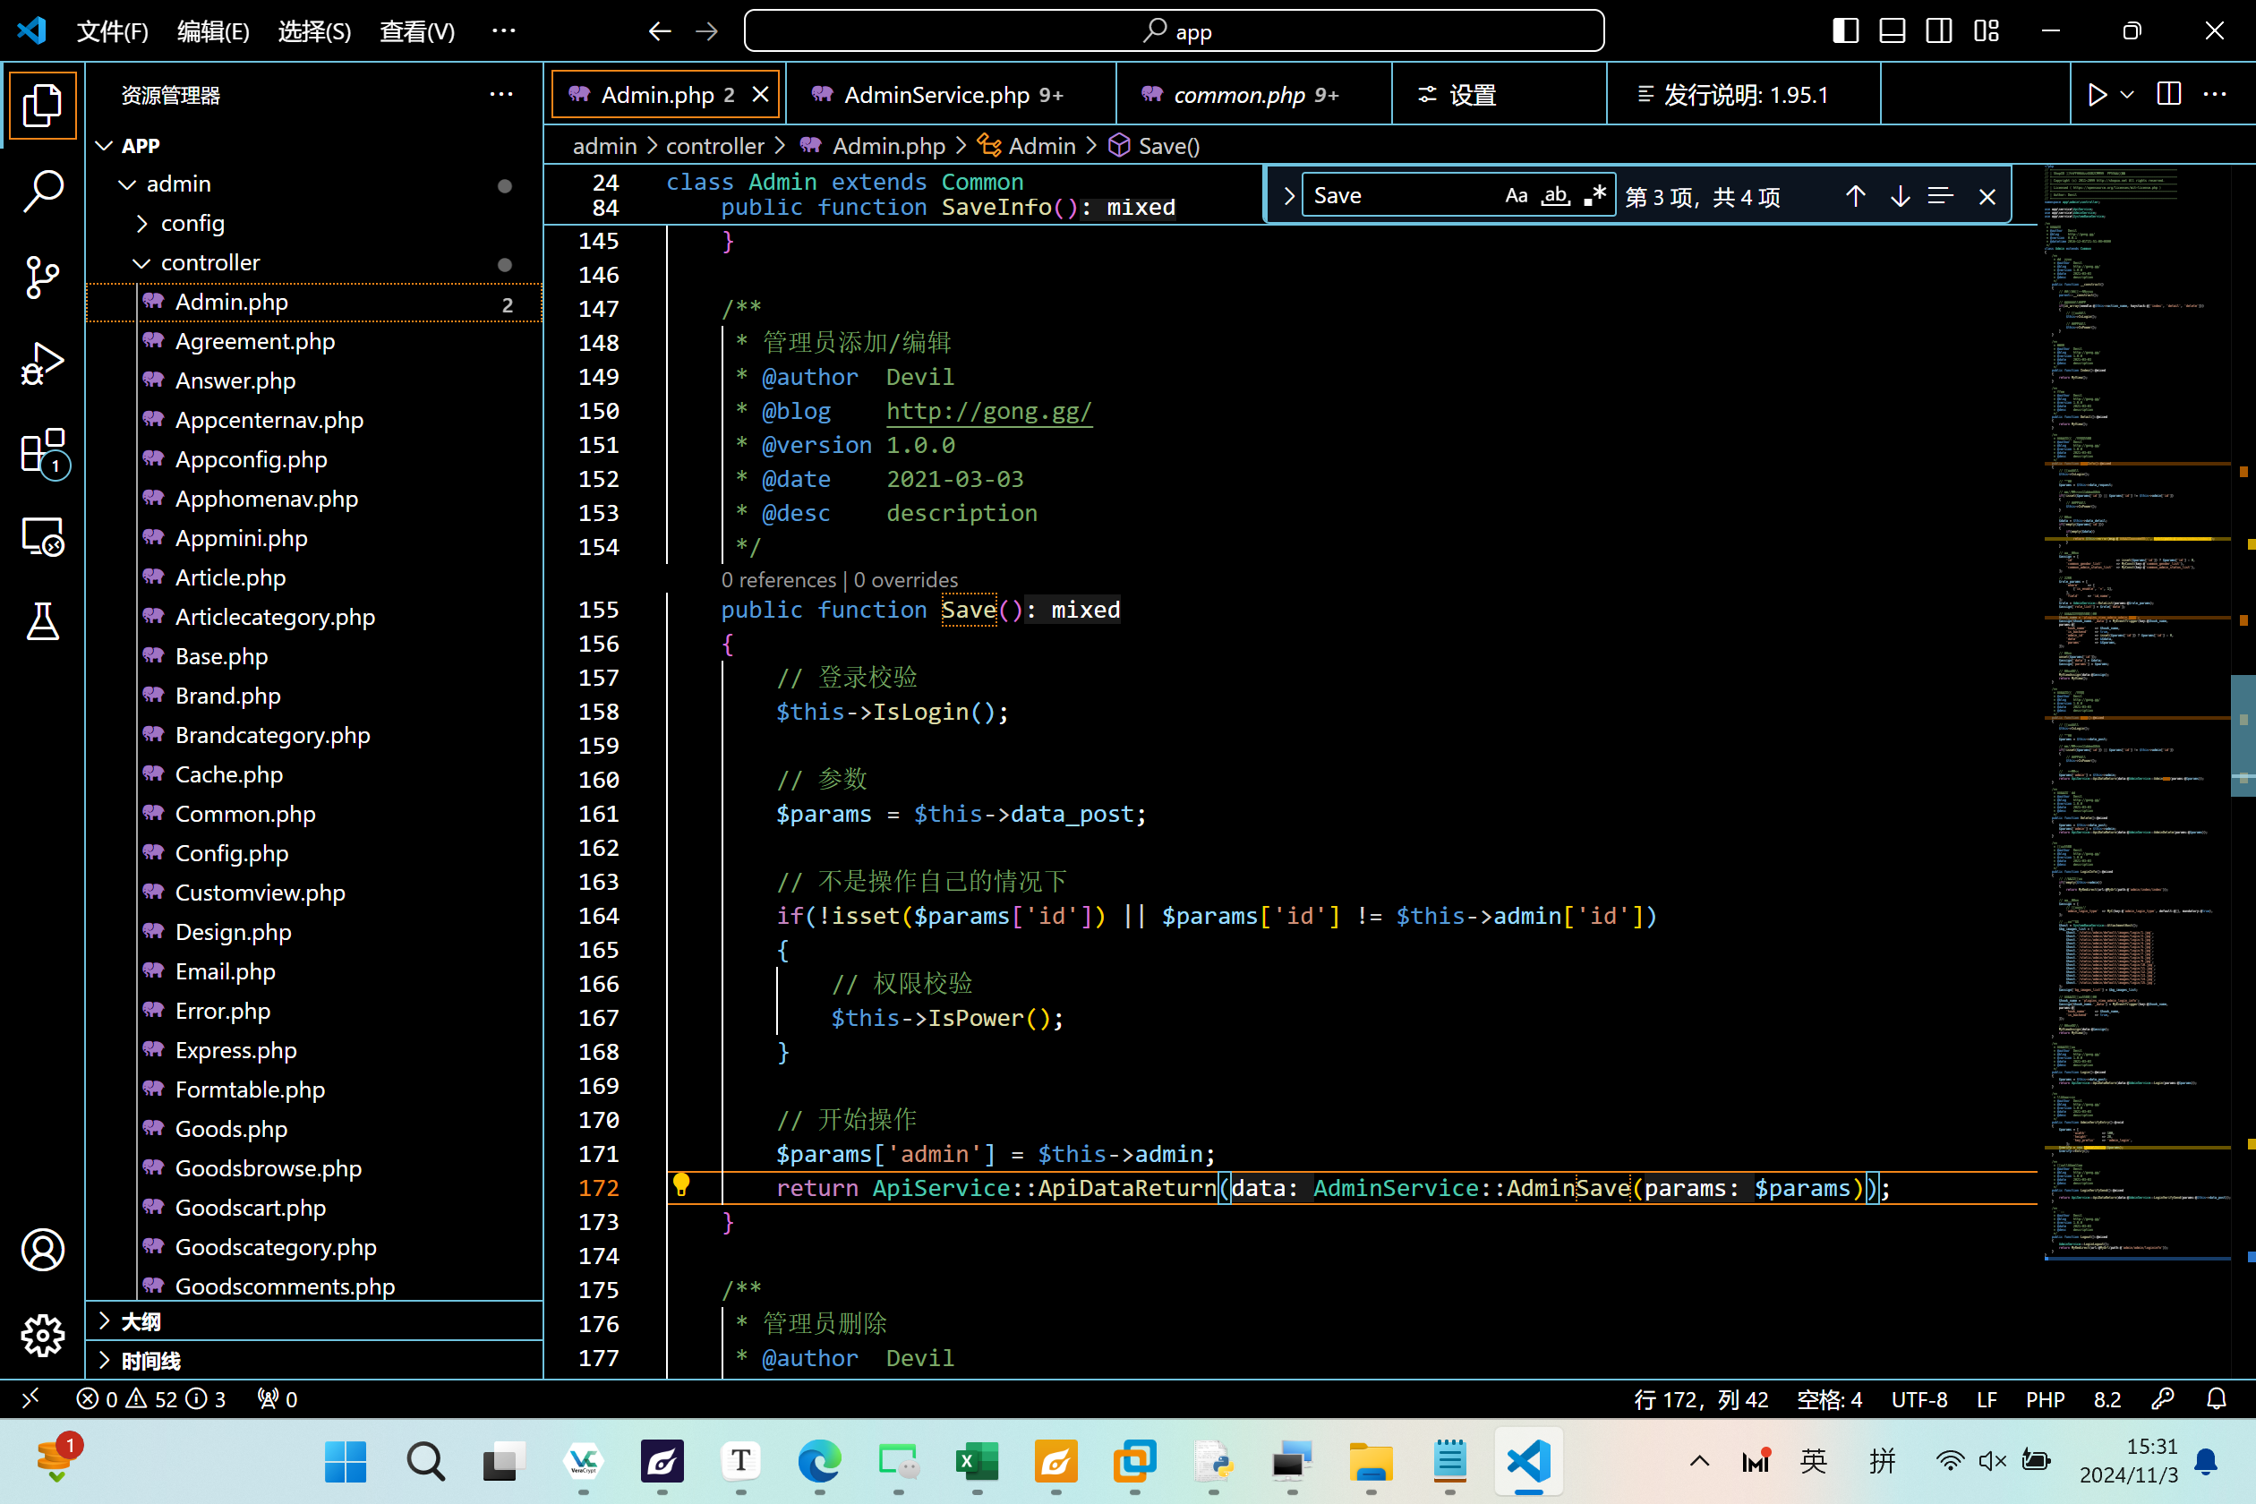The image size is (2256, 1504).
Task: Toggle Secondary Side Bar visibility
Action: pyautogui.click(x=1938, y=31)
